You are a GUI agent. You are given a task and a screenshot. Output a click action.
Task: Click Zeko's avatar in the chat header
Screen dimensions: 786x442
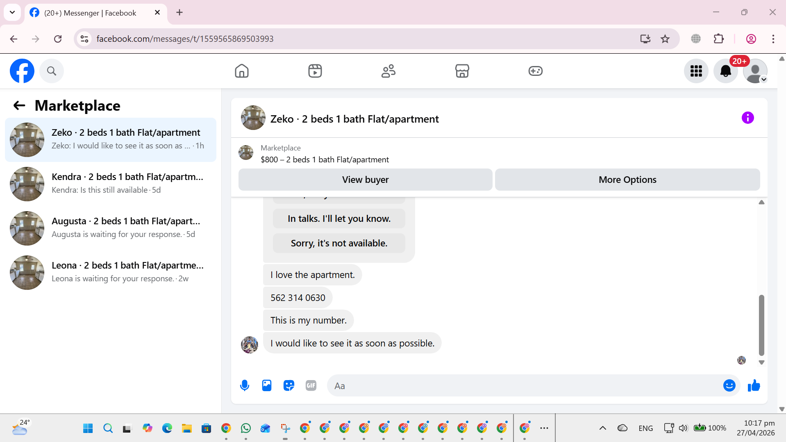253,118
